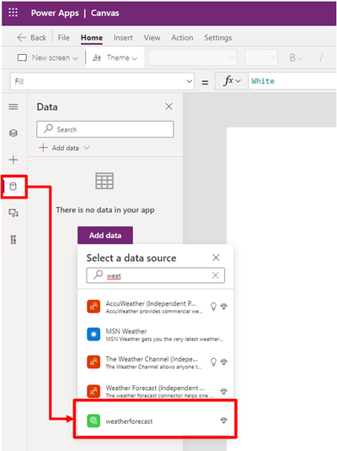This screenshot has height=451, width=337.
Task: Expand the Add data dropdown link
Action: [64, 148]
